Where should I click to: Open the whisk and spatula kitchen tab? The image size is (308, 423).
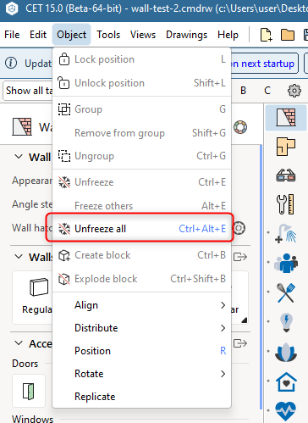[x=286, y=292]
